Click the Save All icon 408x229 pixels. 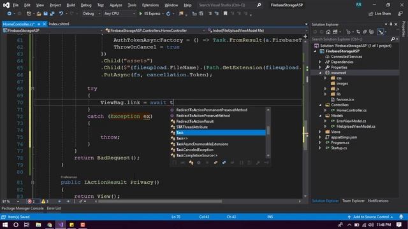tap(52, 13)
